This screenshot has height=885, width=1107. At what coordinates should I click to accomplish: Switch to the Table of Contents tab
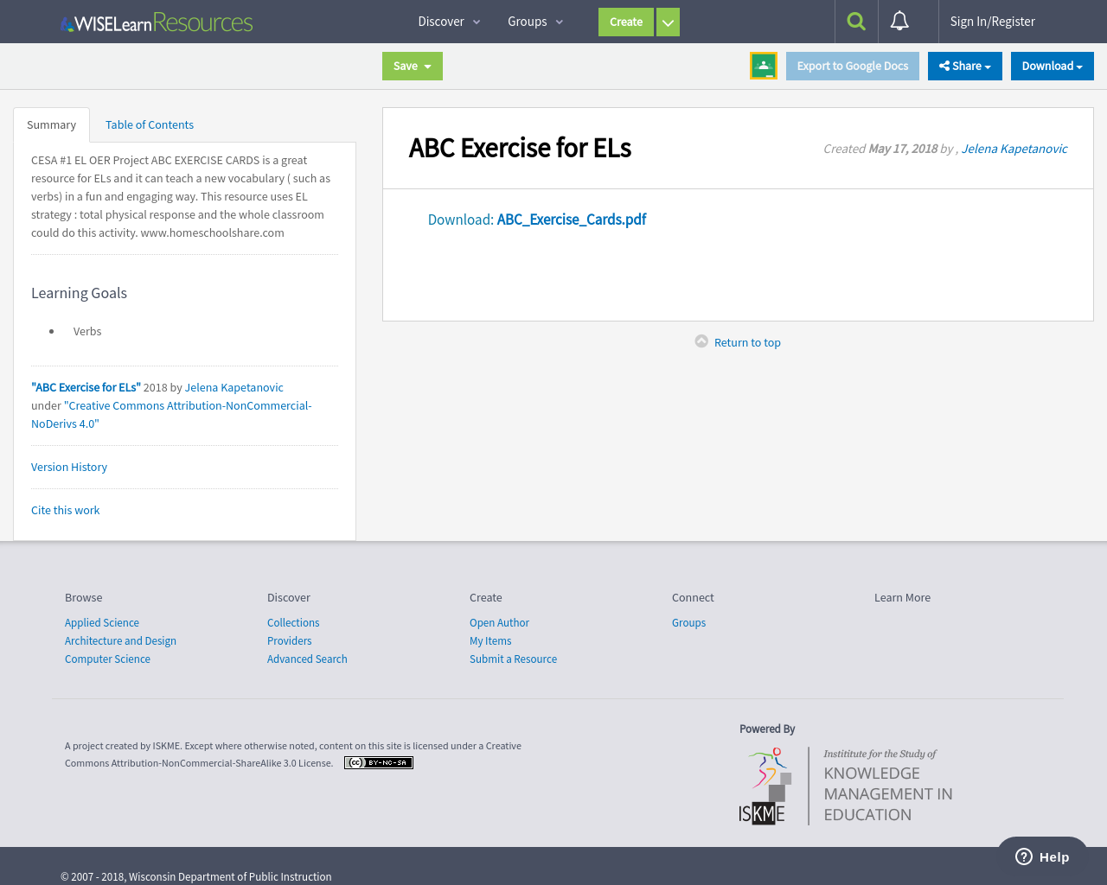pyautogui.click(x=149, y=124)
